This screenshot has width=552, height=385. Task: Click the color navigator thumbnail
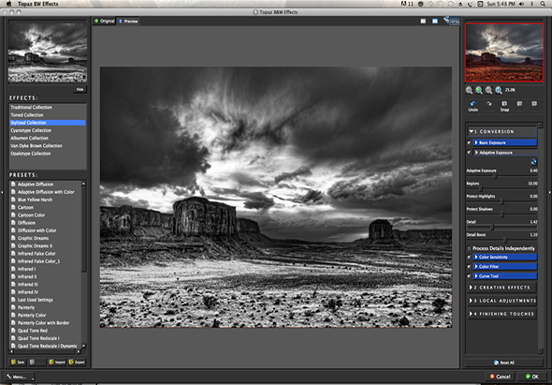pyautogui.click(x=504, y=52)
